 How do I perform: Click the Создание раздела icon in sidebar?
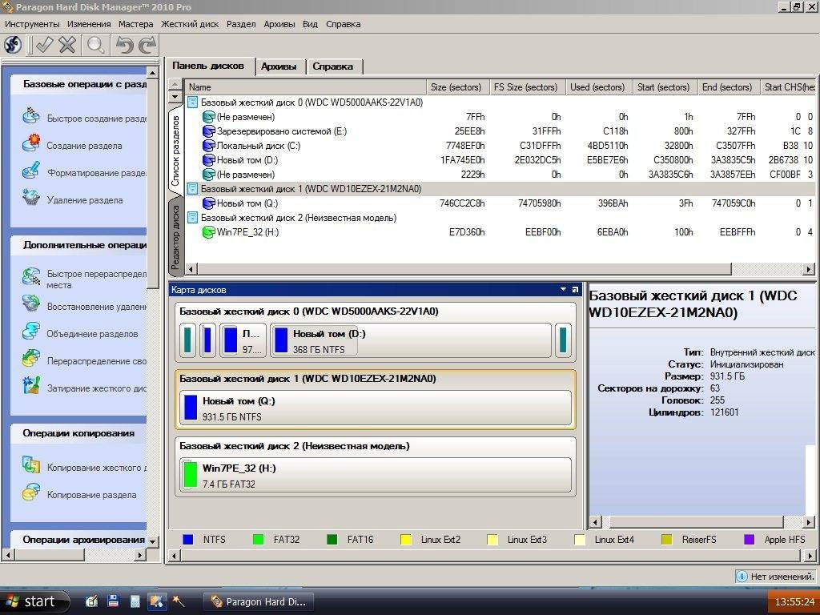31,145
